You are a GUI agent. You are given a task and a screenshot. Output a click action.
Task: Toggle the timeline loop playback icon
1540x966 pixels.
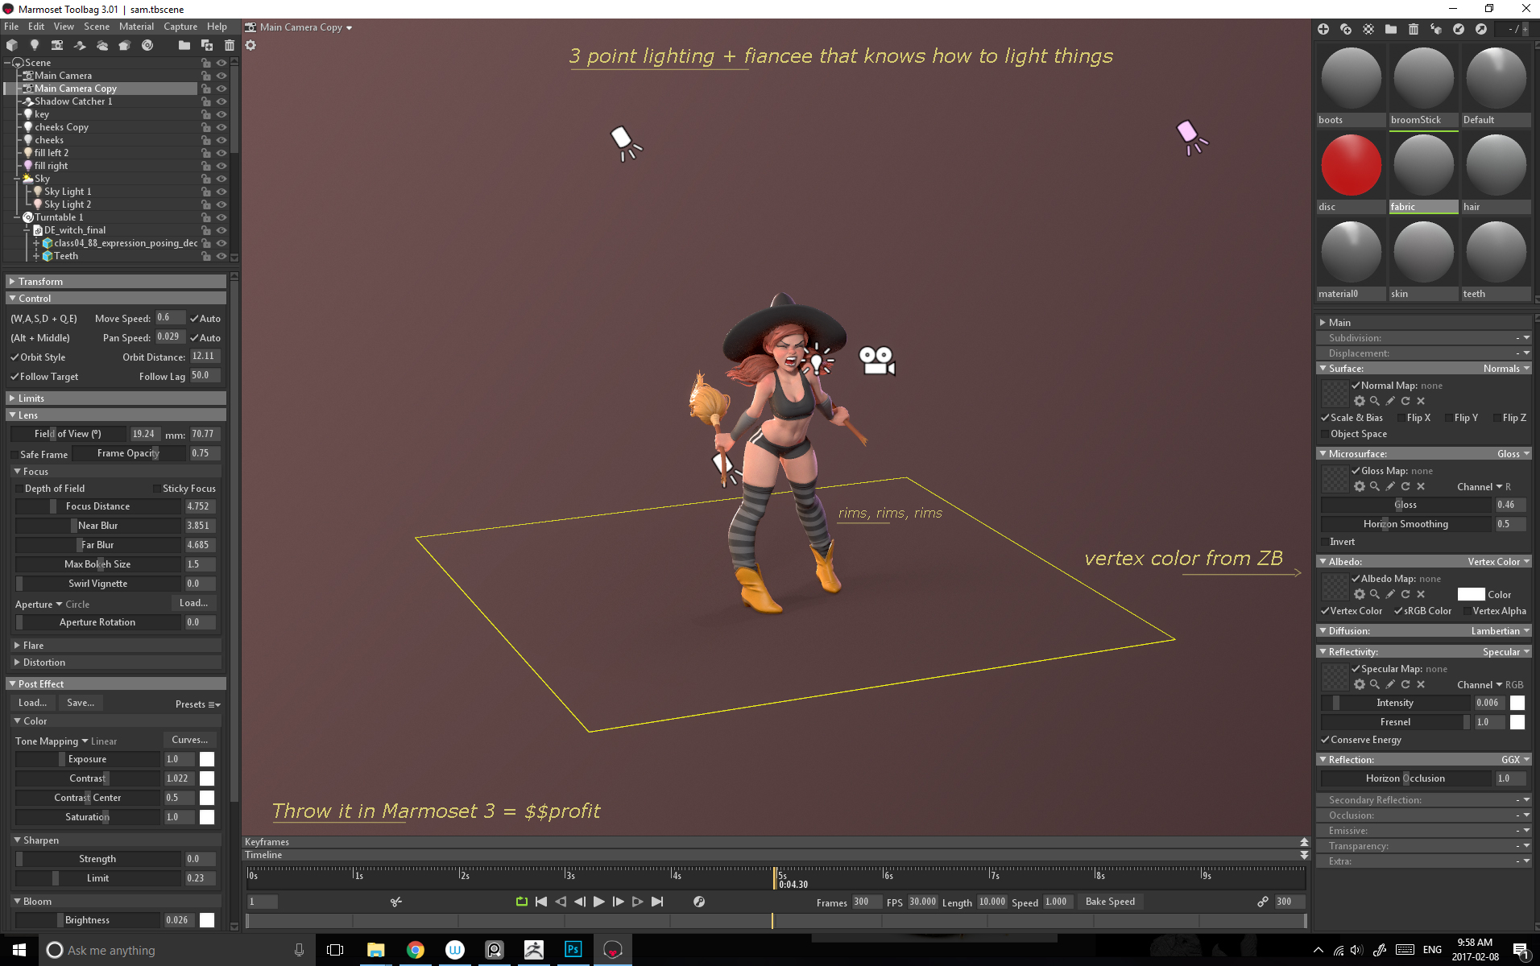522,902
